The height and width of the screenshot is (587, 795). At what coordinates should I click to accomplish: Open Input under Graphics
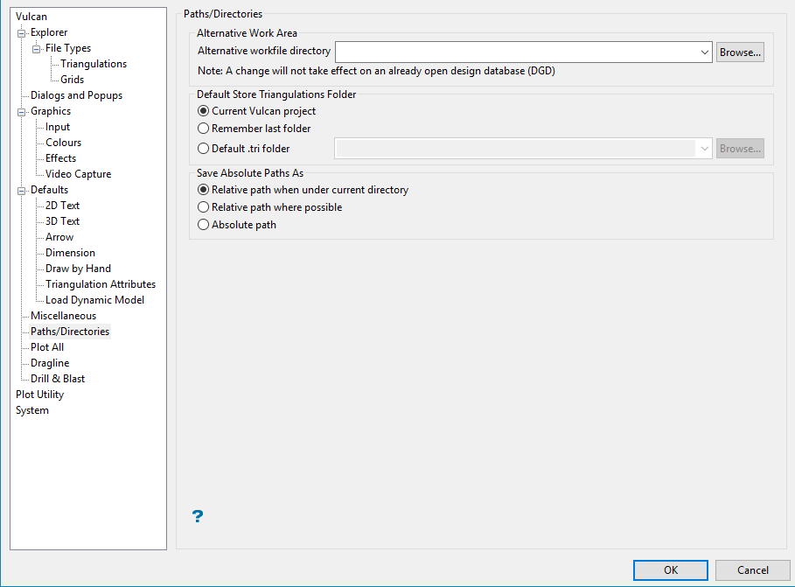[x=58, y=127]
